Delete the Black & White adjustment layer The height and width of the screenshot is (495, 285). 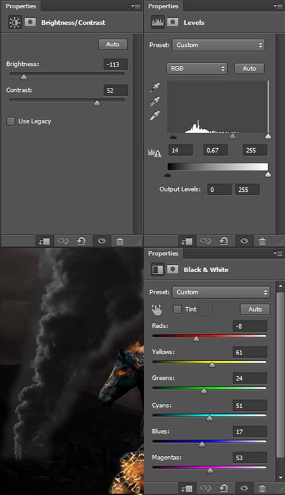coord(262,488)
